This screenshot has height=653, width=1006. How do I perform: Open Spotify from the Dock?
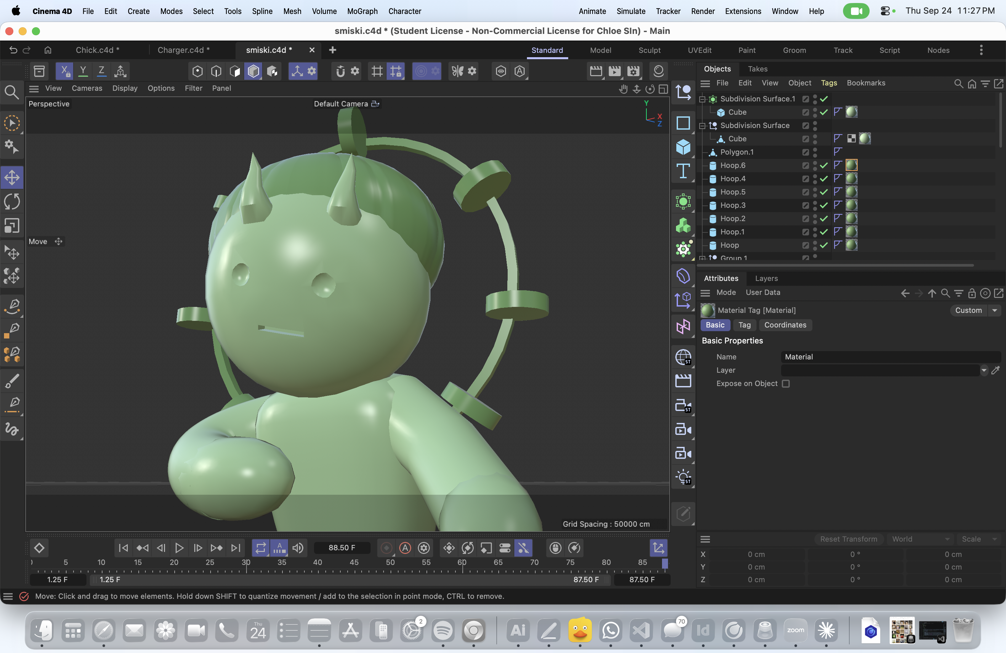[443, 631]
